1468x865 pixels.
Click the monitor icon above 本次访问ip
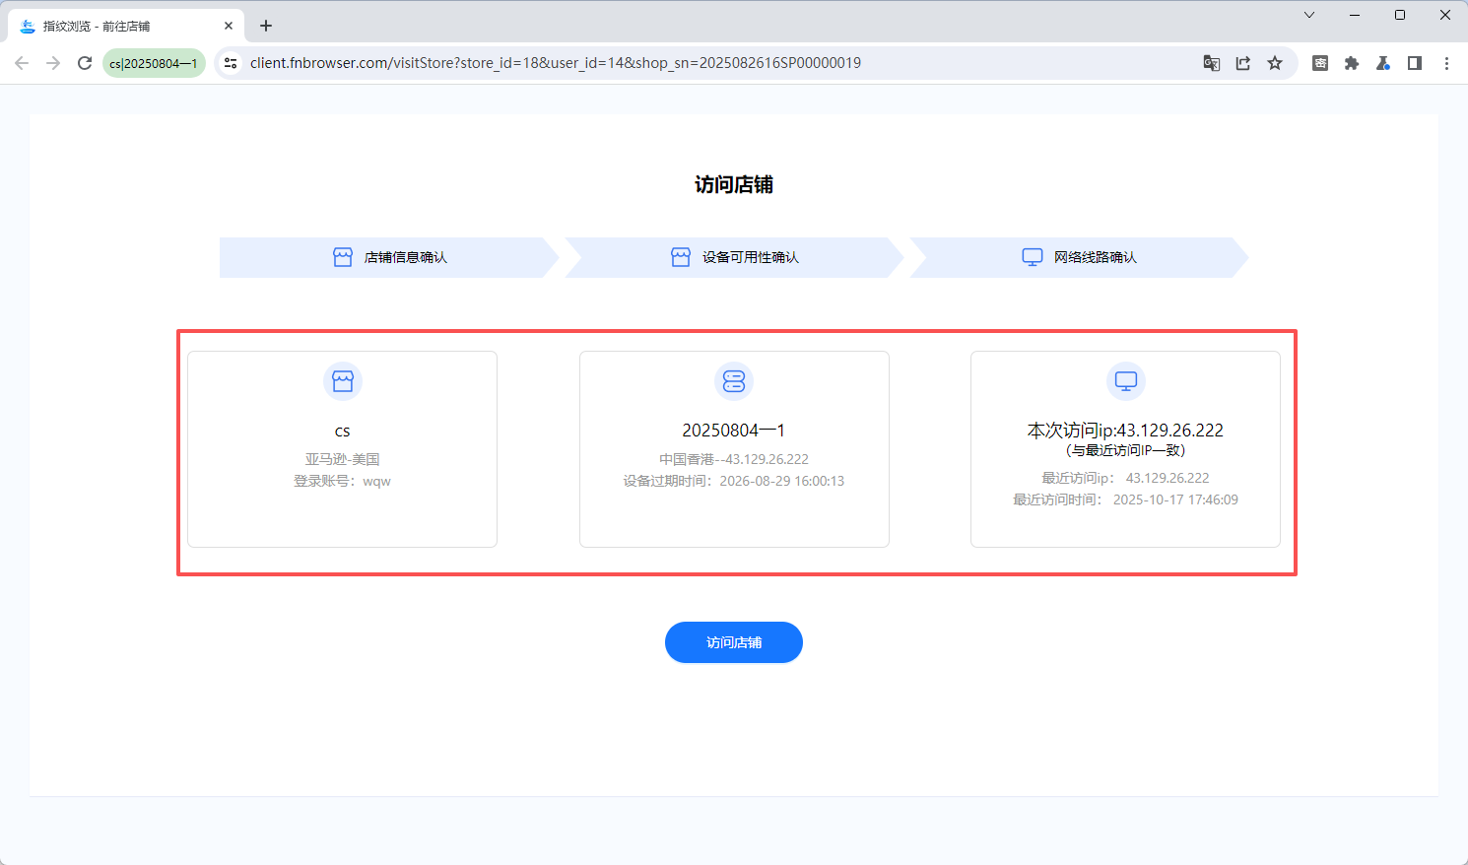tap(1125, 381)
